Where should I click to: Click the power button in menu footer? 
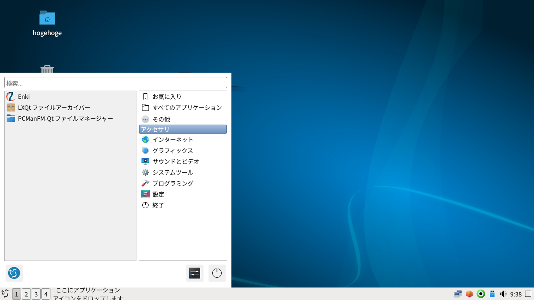click(x=217, y=273)
